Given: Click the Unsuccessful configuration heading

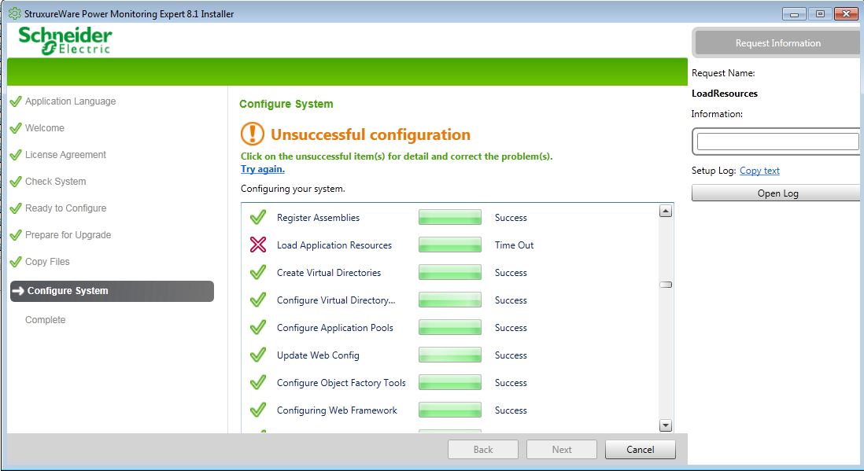Looking at the screenshot, I should [371, 134].
